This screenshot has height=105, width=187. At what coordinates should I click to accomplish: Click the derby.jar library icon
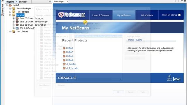pyautogui.click(x=17, y=18)
